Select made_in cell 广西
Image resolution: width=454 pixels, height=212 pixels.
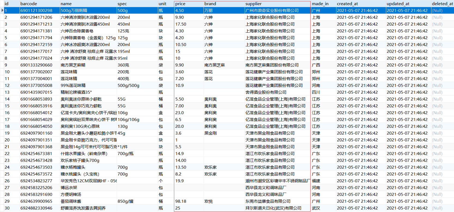click(x=324, y=65)
